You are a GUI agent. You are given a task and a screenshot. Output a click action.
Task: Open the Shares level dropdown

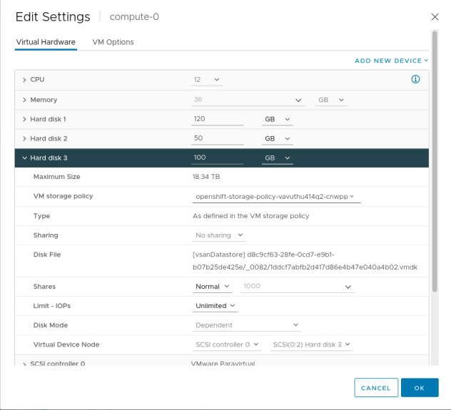213,287
